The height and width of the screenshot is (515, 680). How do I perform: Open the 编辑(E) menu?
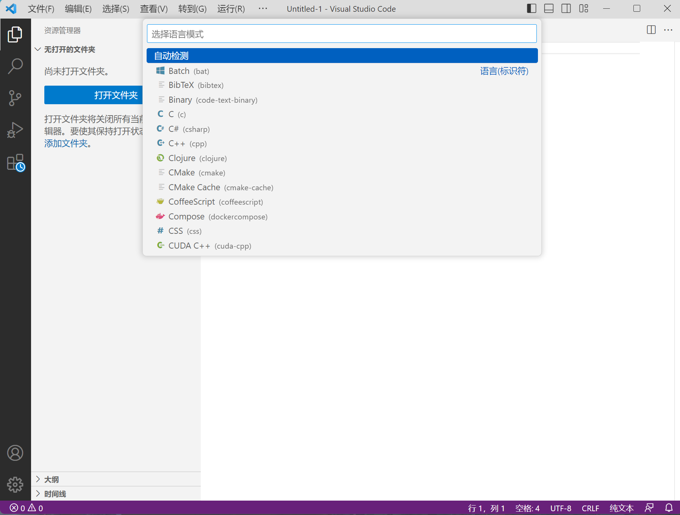point(78,9)
